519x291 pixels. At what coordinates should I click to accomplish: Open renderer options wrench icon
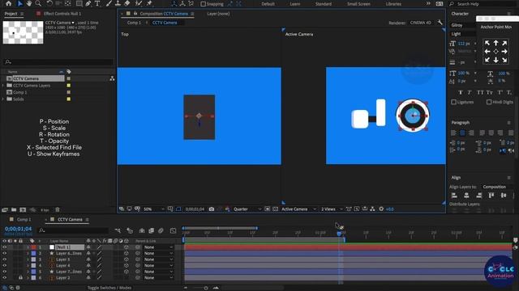440,23
